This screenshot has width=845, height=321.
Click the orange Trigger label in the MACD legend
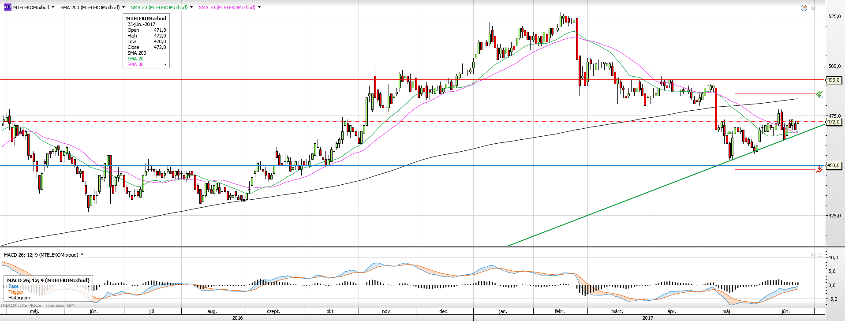16,292
